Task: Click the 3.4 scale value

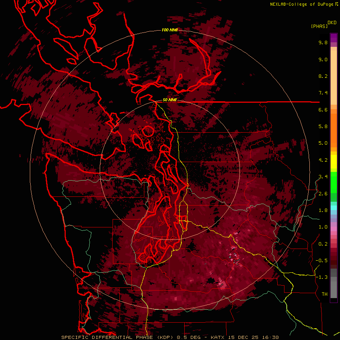Action: pos(323,177)
